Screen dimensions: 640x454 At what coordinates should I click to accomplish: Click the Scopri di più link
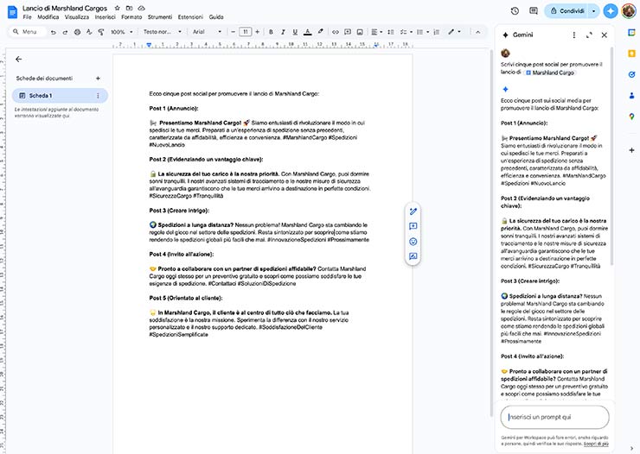point(596,444)
